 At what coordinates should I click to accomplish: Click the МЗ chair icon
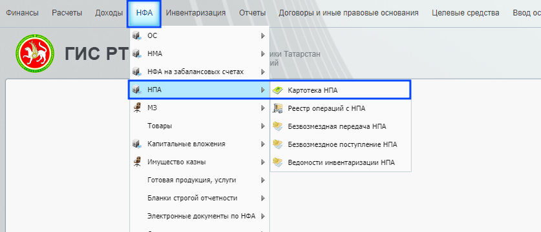point(137,108)
